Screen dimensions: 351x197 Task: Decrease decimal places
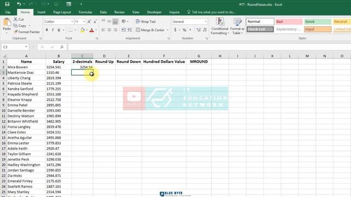click(205, 30)
